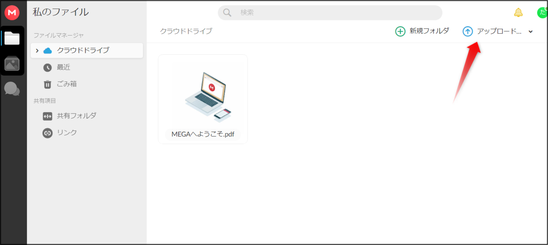Click the アップロード button

(x=492, y=31)
